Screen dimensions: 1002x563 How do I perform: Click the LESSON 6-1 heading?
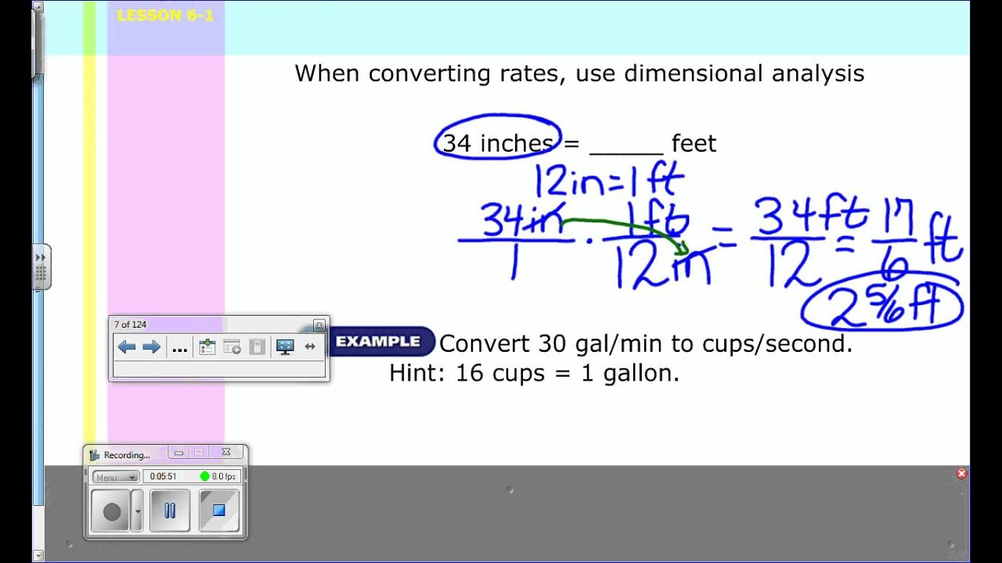(x=165, y=15)
